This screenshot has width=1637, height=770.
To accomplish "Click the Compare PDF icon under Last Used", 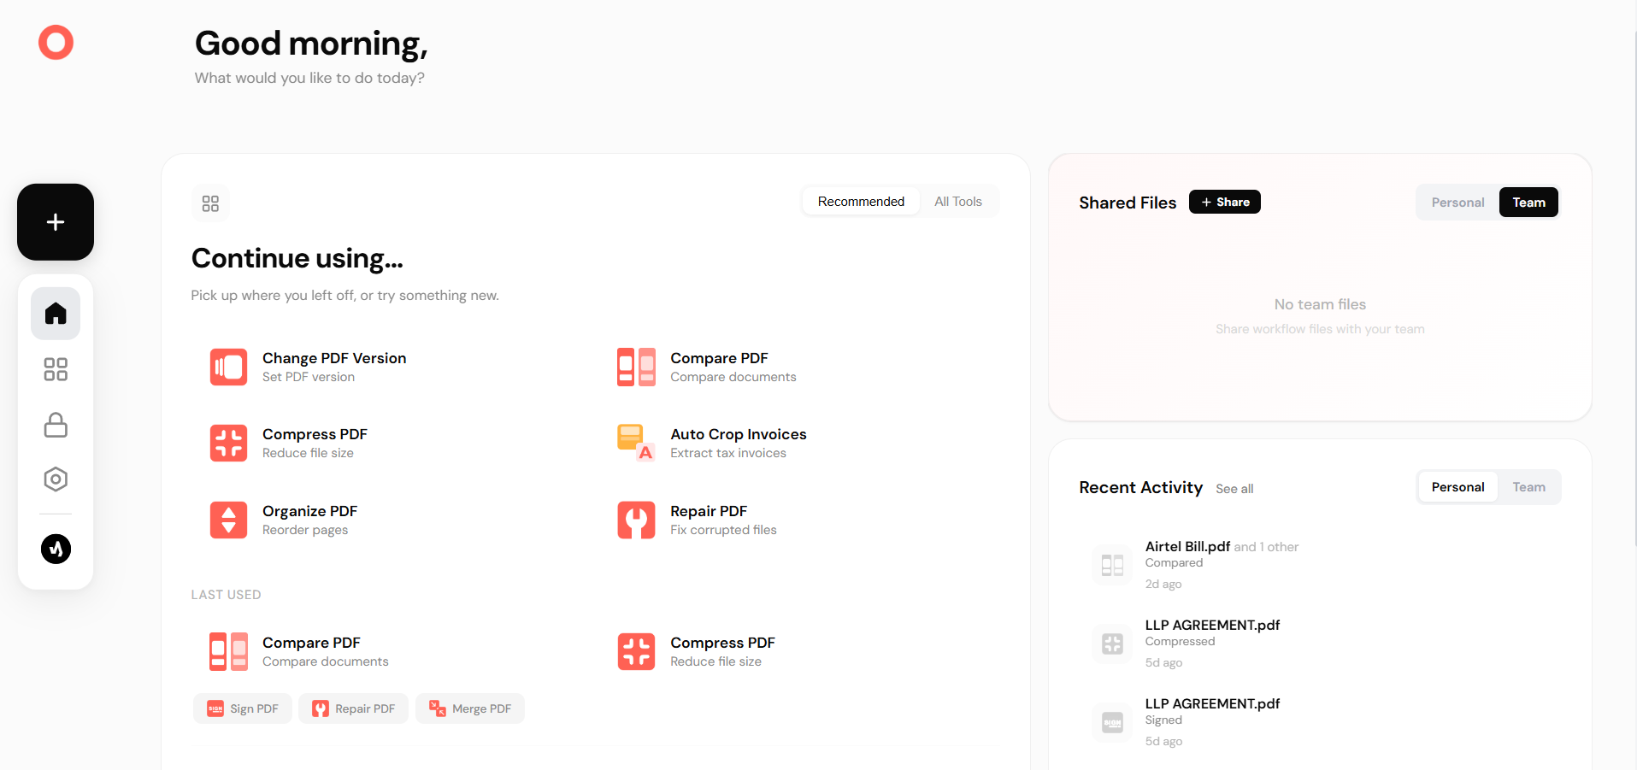I will click(228, 651).
